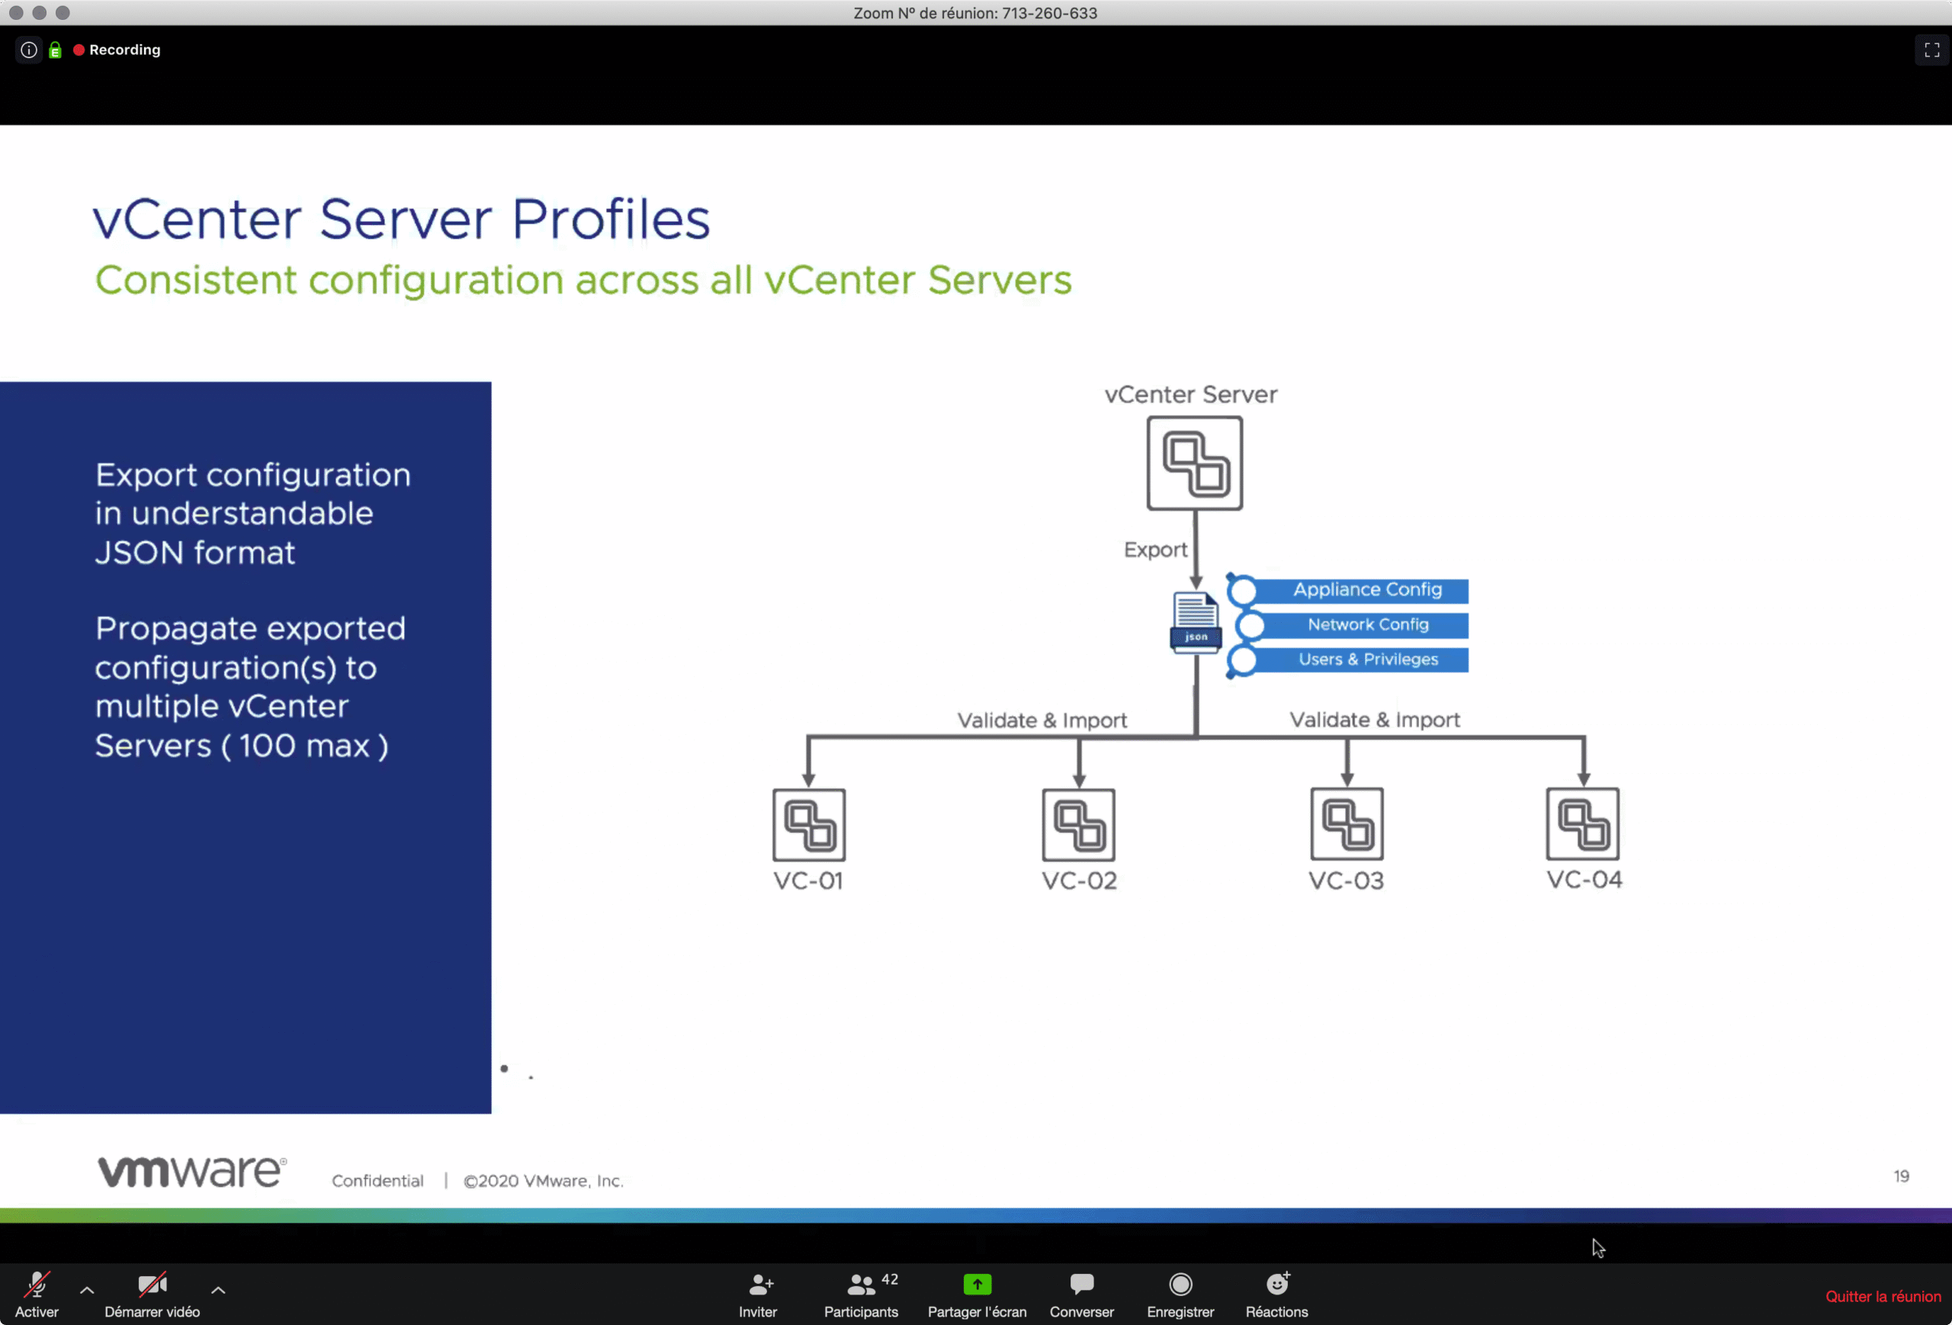Viewport: 1952px width, 1325px height.
Task: Click Quitter la réunion link
Action: 1883,1297
